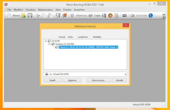Click the Masterizza toolbar label

82,16
